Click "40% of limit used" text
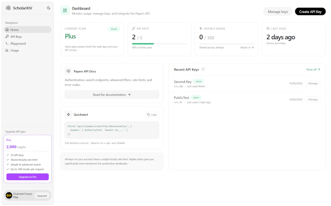The height and width of the screenshot is (206, 331). (x=142, y=47)
